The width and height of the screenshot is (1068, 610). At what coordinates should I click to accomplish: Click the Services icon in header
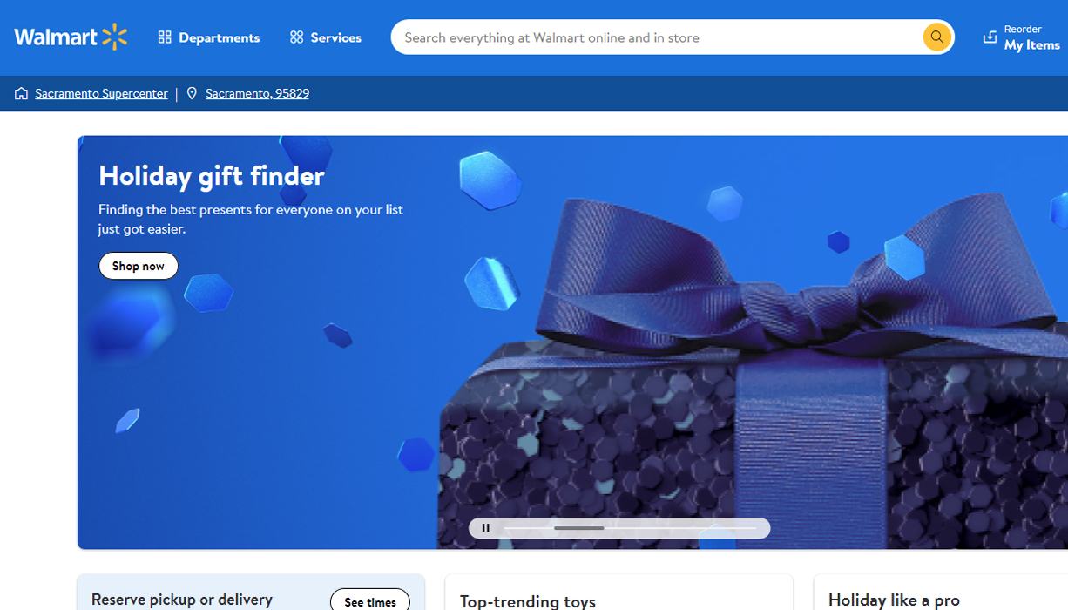(297, 37)
